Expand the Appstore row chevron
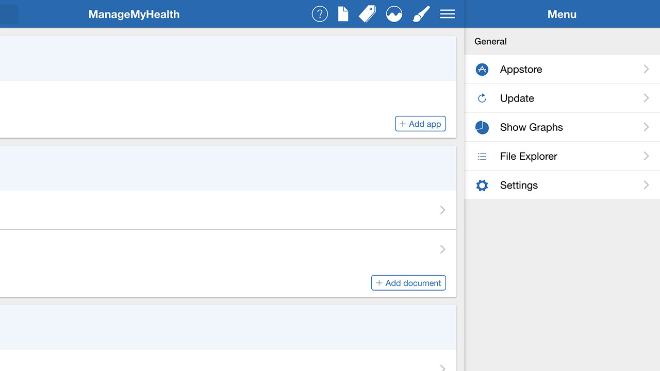 coord(646,70)
